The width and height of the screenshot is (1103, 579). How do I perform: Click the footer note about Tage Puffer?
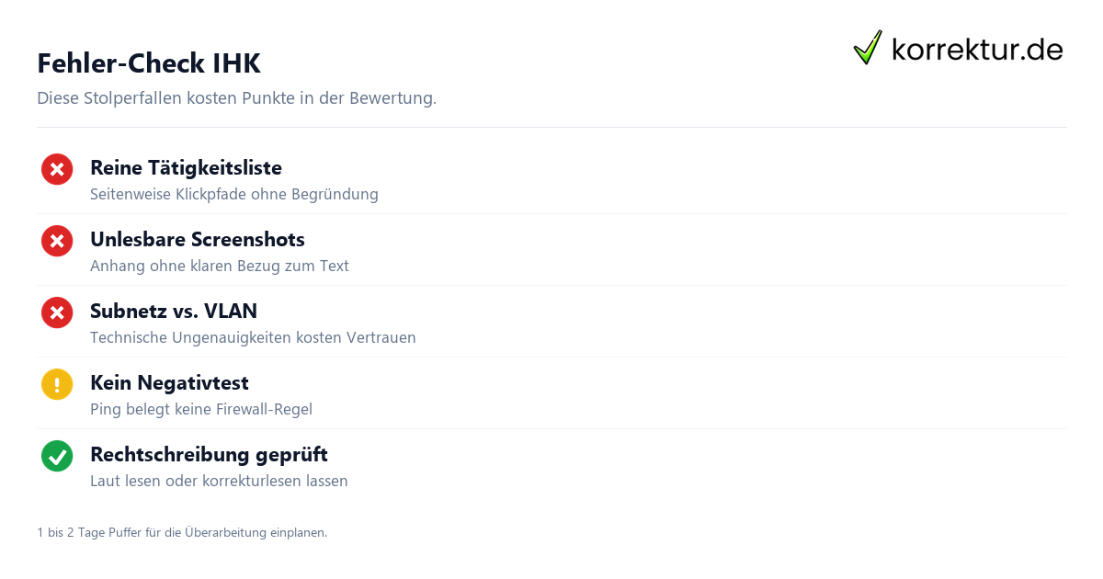point(182,532)
